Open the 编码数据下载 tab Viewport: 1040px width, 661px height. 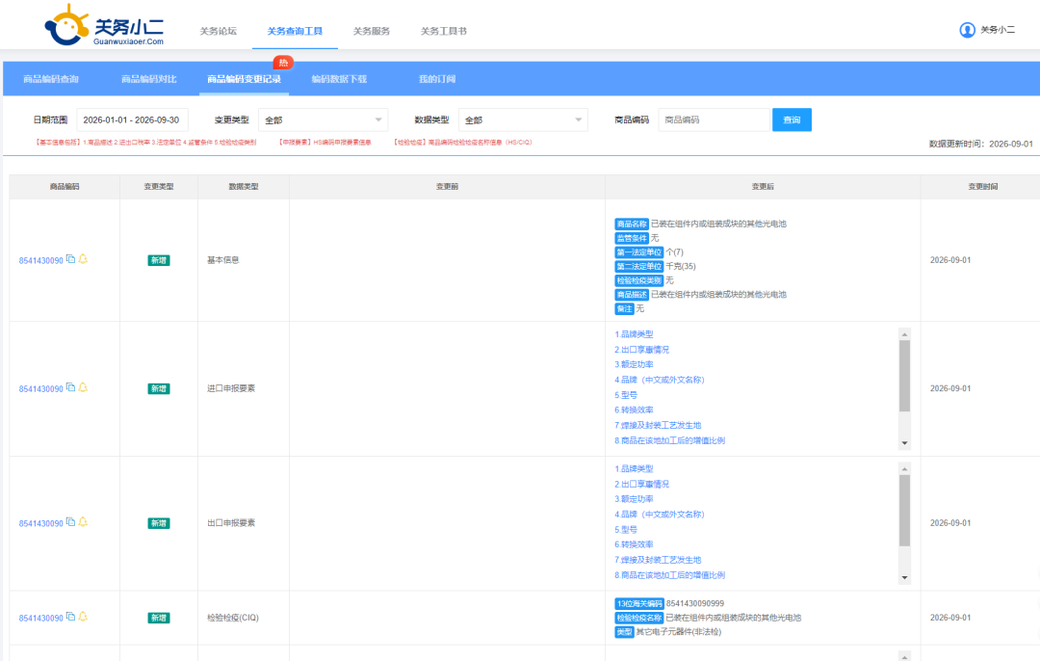(339, 79)
